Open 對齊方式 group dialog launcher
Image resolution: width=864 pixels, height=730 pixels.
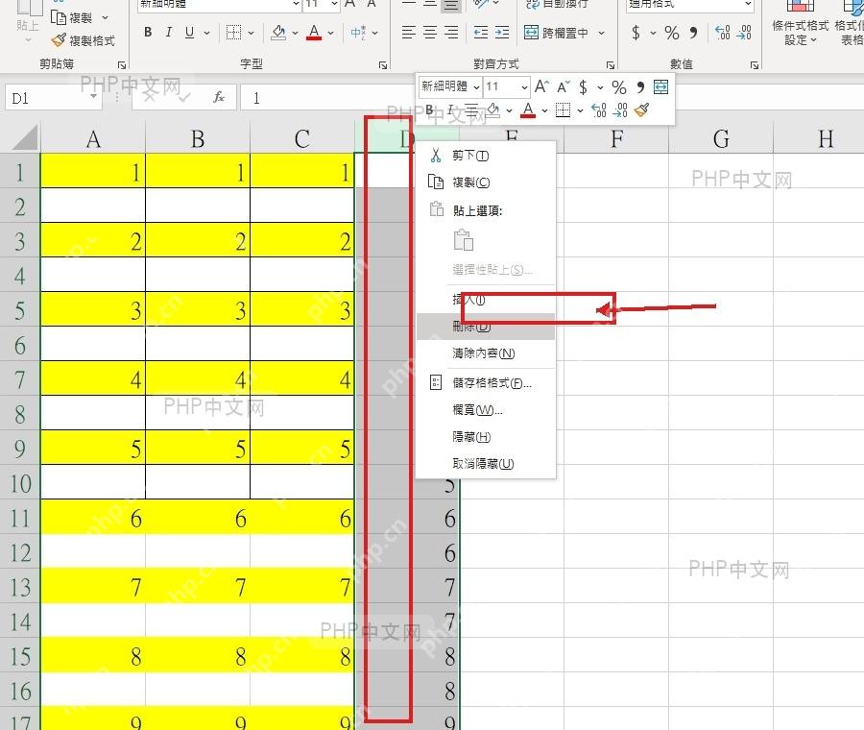(611, 65)
